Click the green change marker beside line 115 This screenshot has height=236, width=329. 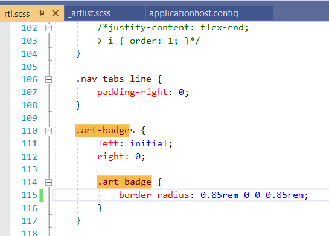[x=41, y=195]
